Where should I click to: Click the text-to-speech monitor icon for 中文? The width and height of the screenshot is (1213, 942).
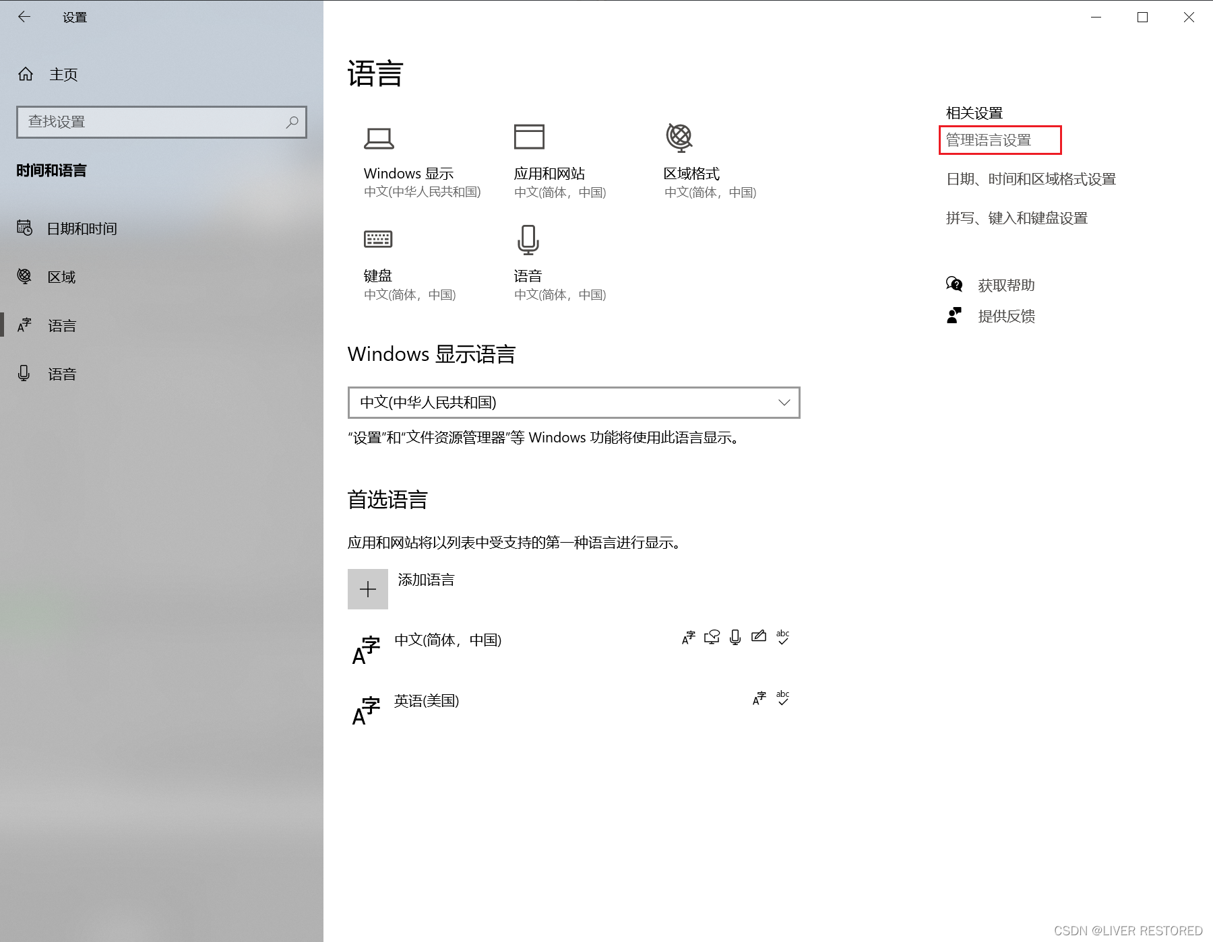[712, 637]
